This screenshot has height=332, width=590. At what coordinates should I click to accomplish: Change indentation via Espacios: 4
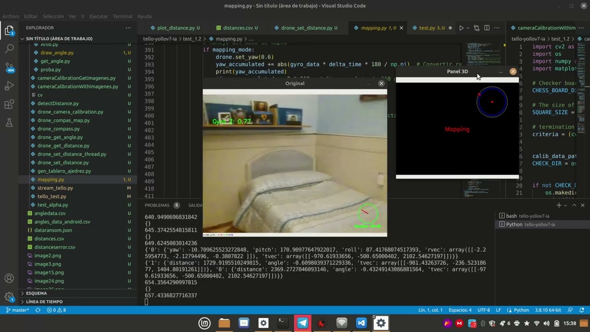pos(460,310)
